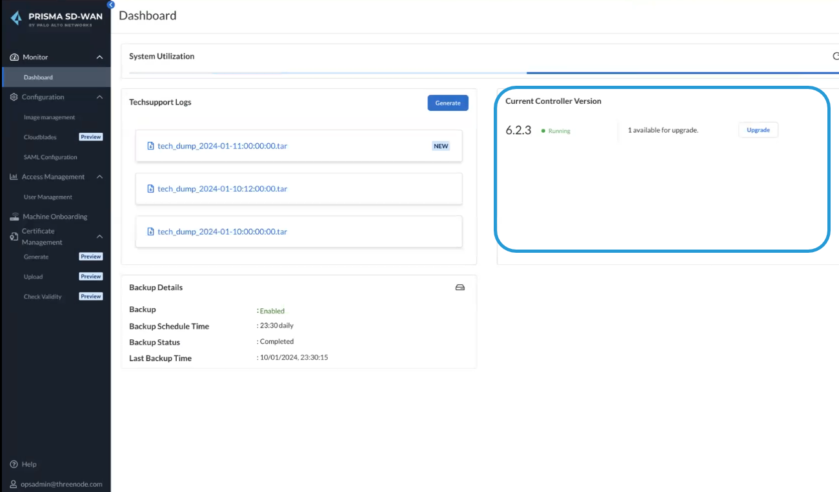This screenshot has height=492, width=839.
Task: Click the Upgrade controller button
Action: pos(758,130)
